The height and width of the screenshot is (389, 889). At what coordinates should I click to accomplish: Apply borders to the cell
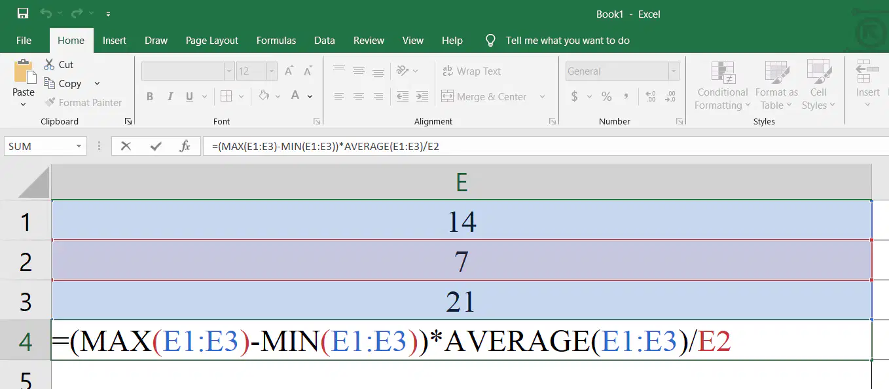point(226,96)
